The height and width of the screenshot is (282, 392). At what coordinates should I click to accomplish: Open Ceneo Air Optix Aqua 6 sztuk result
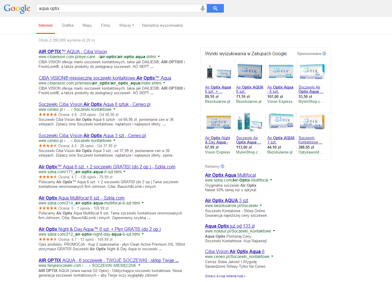[95, 104]
